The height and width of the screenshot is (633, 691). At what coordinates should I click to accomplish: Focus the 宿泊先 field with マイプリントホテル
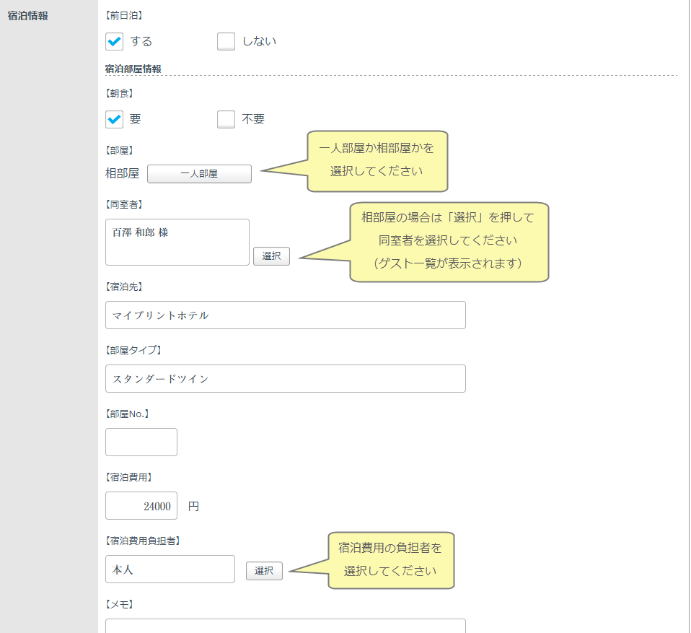point(285,315)
